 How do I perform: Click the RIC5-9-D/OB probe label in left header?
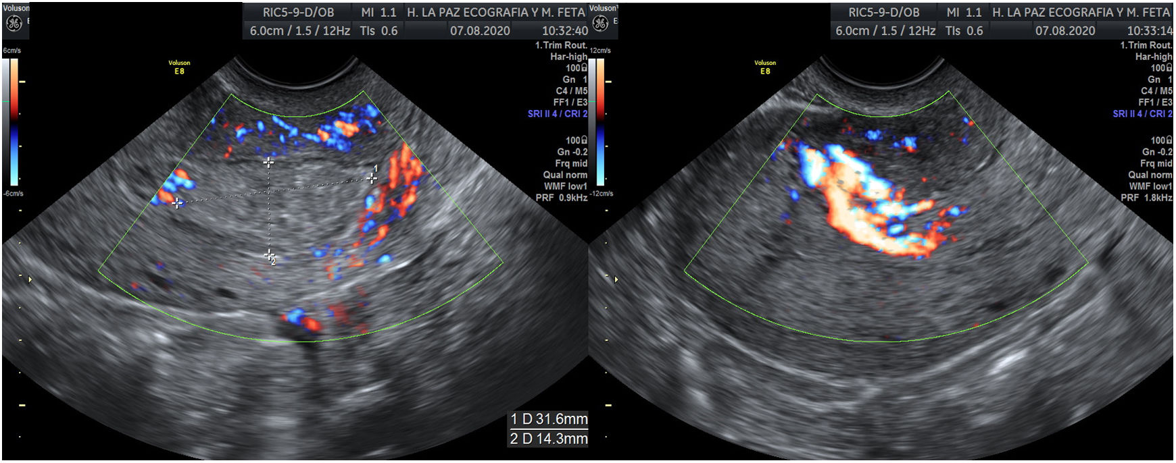[x=298, y=12]
